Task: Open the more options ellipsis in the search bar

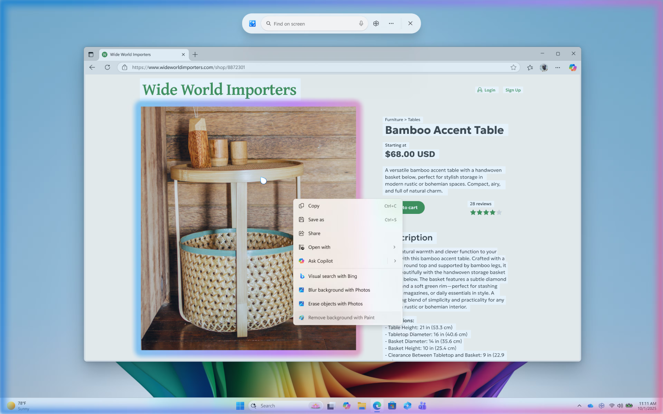Action: coord(391,23)
